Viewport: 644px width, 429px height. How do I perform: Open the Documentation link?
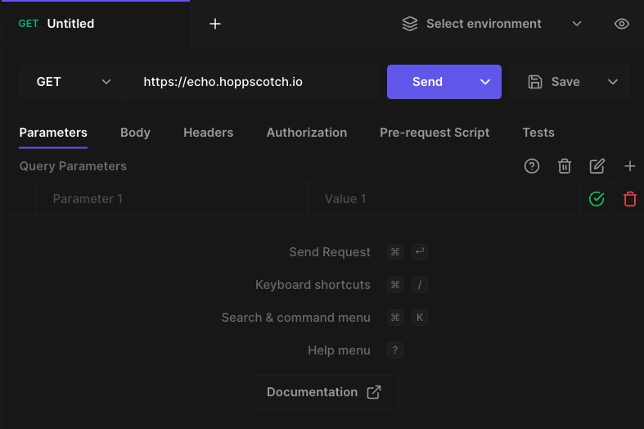coord(324,392)
